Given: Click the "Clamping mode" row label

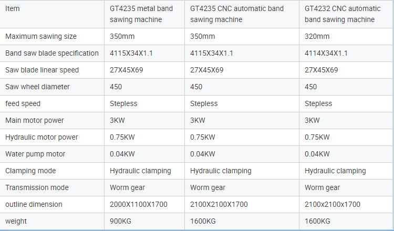Looking at the screenshot, I should coord(30,171).
